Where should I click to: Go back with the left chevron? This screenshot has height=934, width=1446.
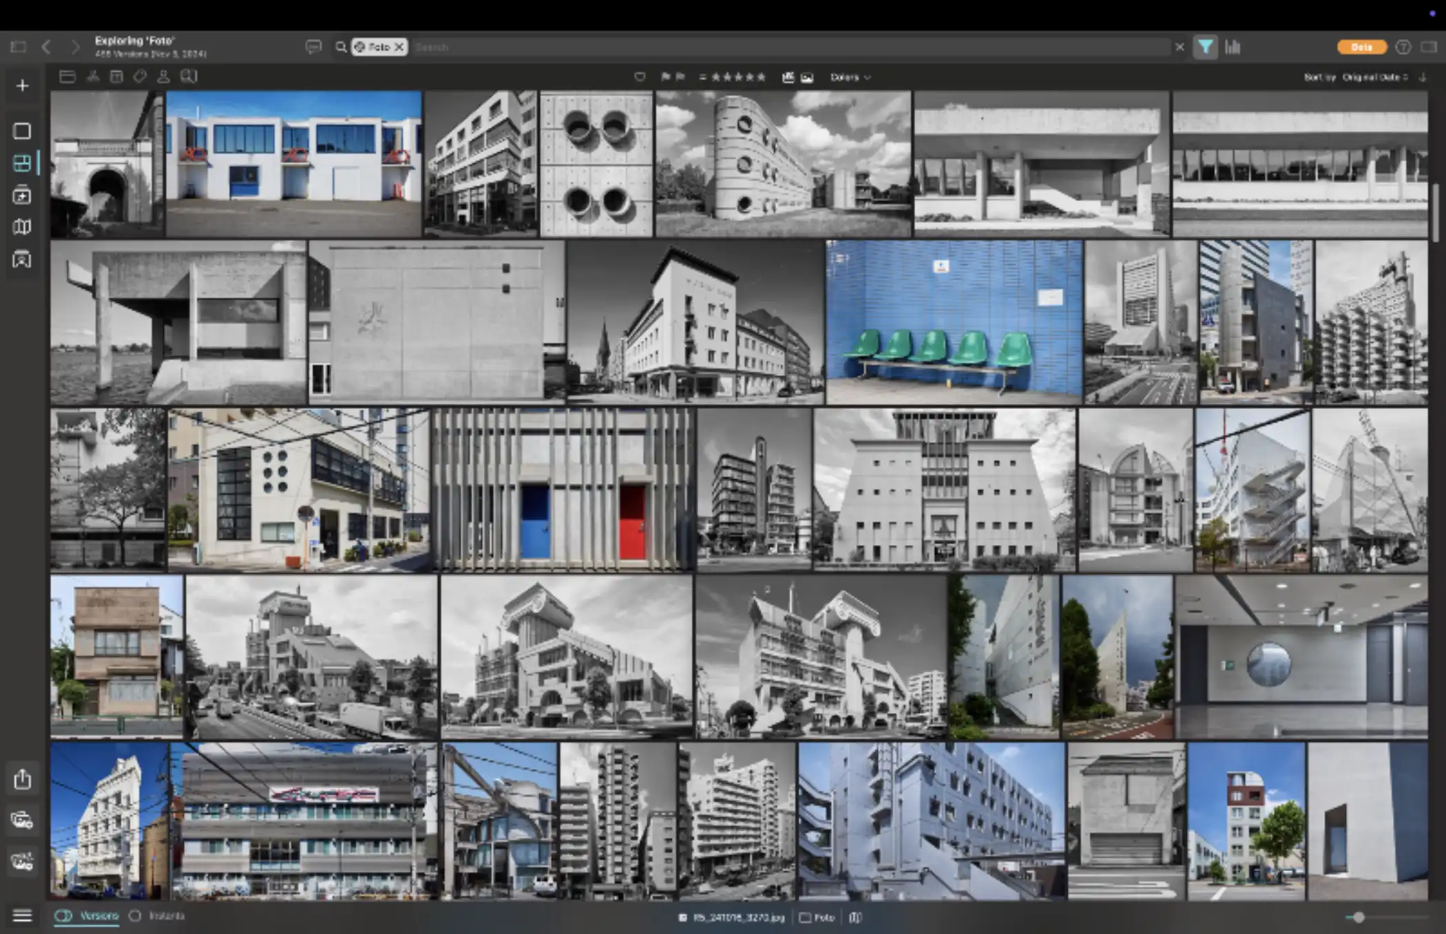click(47, 47)
